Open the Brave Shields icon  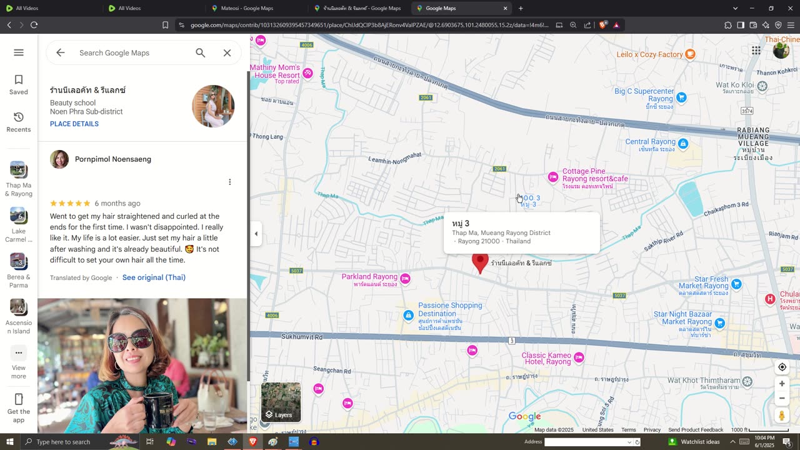pyautogui.click(x=602, y=25)
